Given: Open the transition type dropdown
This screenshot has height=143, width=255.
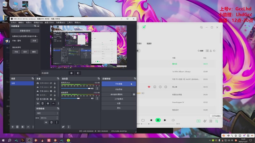Looking at the screenshot, I should [x=47, y=113].
